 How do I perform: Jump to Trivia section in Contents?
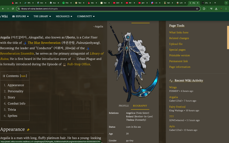click(x=12, y=110)
